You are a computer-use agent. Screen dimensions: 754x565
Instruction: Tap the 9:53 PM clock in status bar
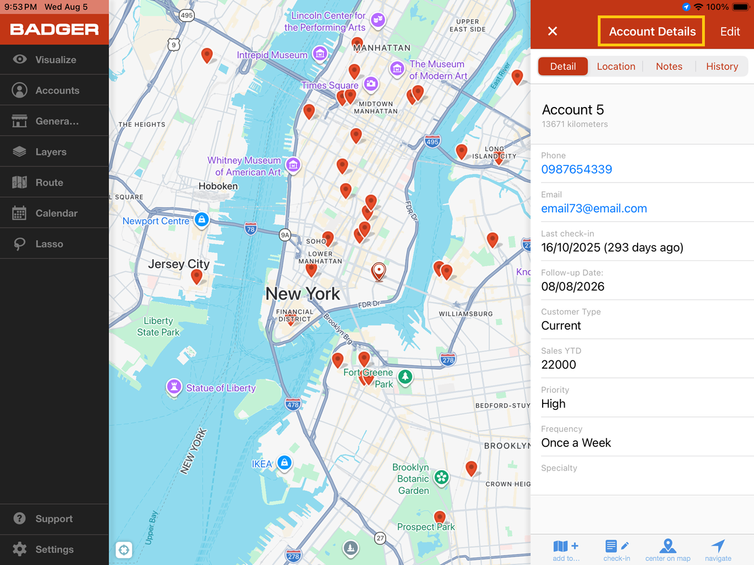tap(20, 7)
